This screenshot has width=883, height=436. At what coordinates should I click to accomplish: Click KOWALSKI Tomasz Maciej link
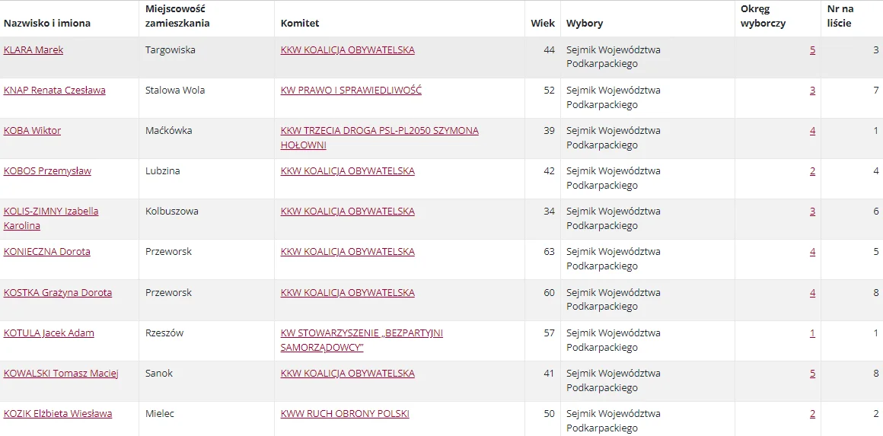(61, 374)
